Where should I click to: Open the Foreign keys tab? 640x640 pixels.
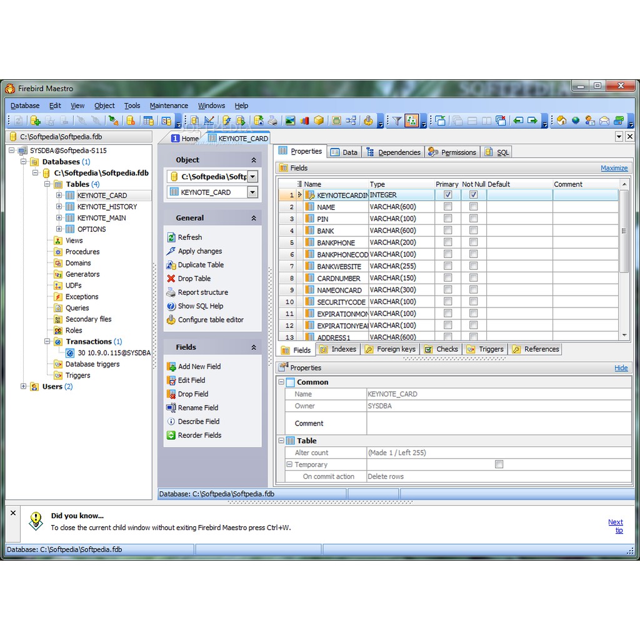390,349
